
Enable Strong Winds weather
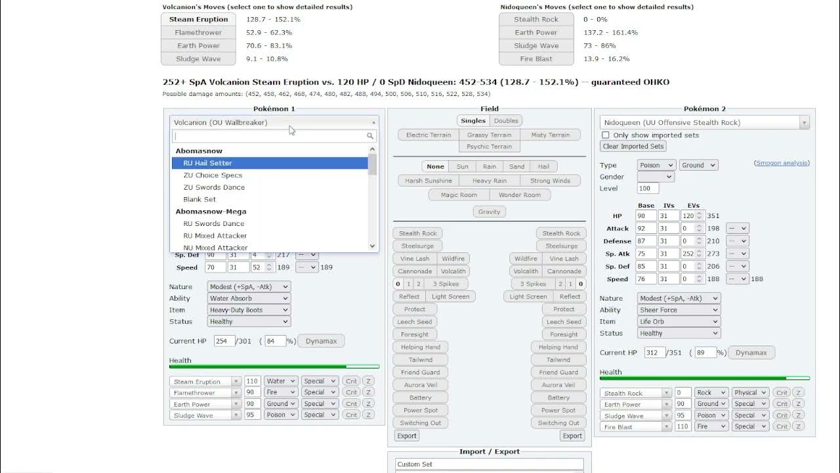pos(550,181)
